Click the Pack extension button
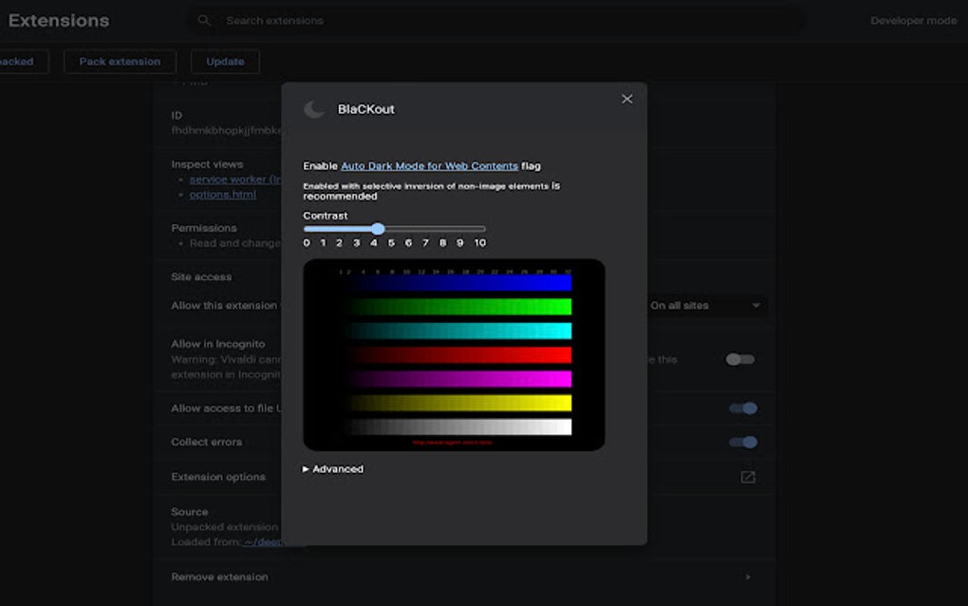 (x=120, y=61)
